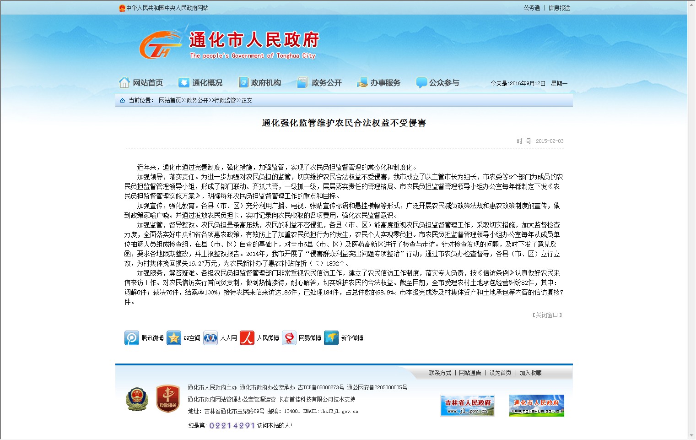696x440 pixels.
Task: Click the 网易微博 share icon
Action: coord(289,338)
